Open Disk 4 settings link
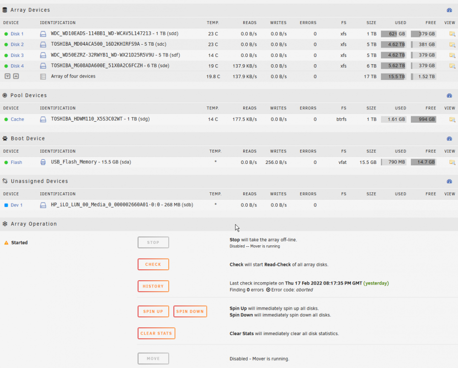 [x=17, y=66]
